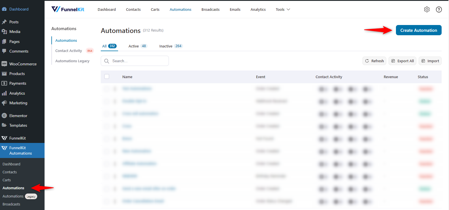Click the FunnelKit Automations sidebar icon

click(4, 148)
